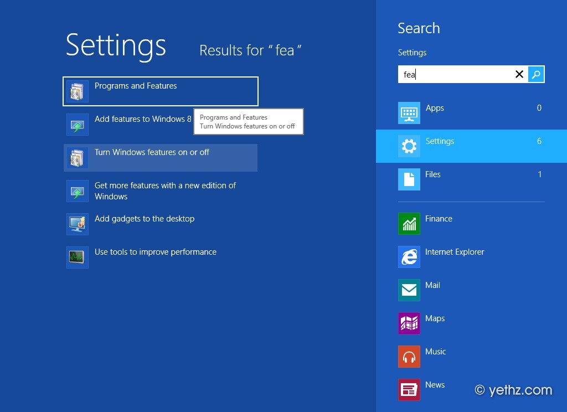567x412 pixels.
Task: Open Add gadgets to the desktop
Action: pos(145,219)
